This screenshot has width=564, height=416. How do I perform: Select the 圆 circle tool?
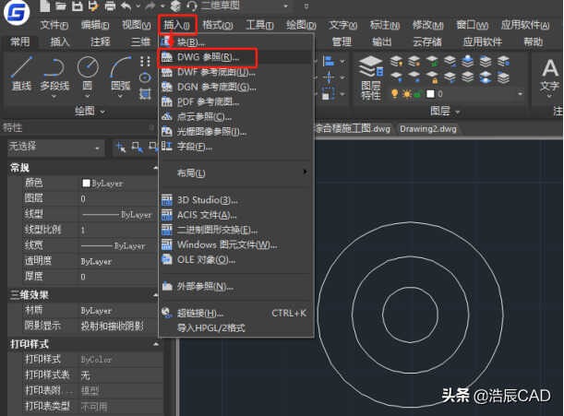(88, 75)
